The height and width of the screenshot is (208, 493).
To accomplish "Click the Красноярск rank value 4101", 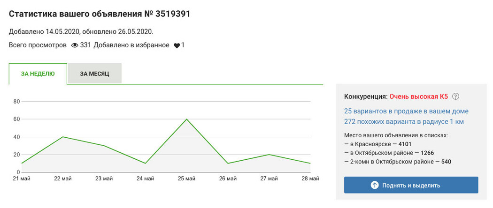I will click(405, 144).
